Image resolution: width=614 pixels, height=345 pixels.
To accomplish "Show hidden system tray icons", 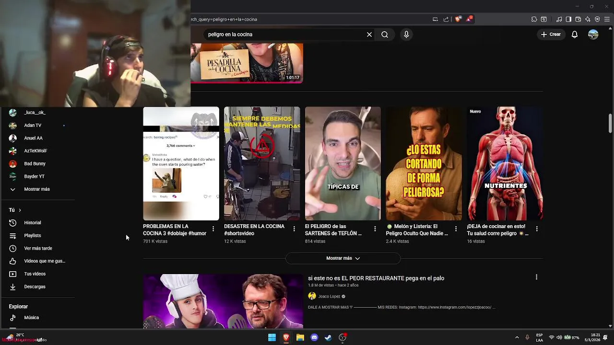I will click(517, 337).
